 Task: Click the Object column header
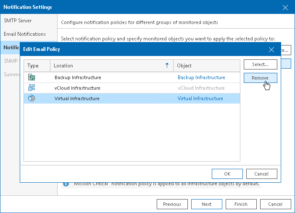tap(206, 66)
